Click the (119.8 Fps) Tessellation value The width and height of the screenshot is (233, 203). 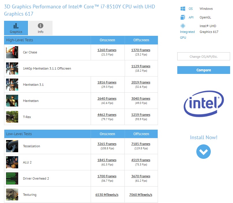[x=141, y=148]
